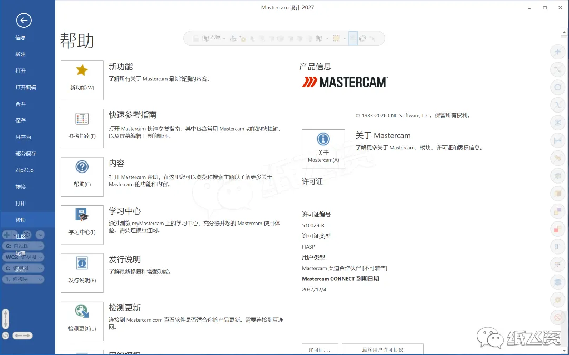Expand the 光标 cursor dropdown arrow

point(224,38)
